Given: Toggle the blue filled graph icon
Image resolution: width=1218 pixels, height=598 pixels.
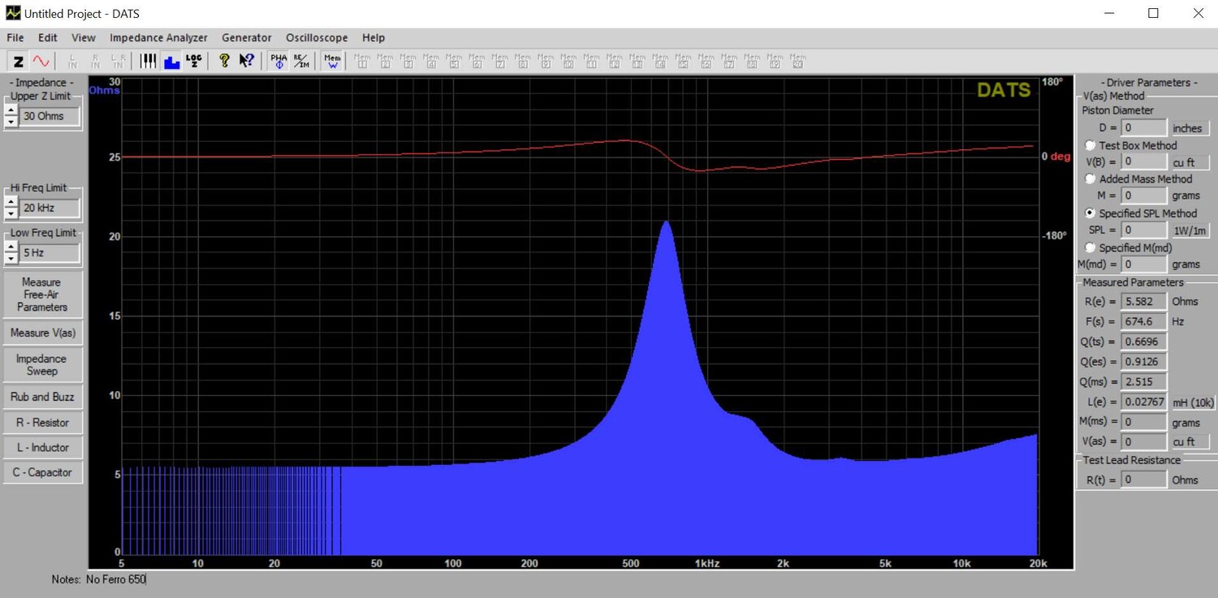Looking at the screenshot, I should [x=171, y=62].
